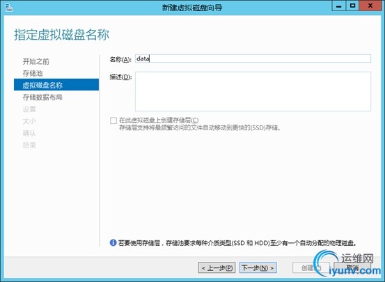The height and width of the screenshot is (282, 385).
Task: Click the storage tier requirement note
Action: pyautogui.click(x=237, y=243)
